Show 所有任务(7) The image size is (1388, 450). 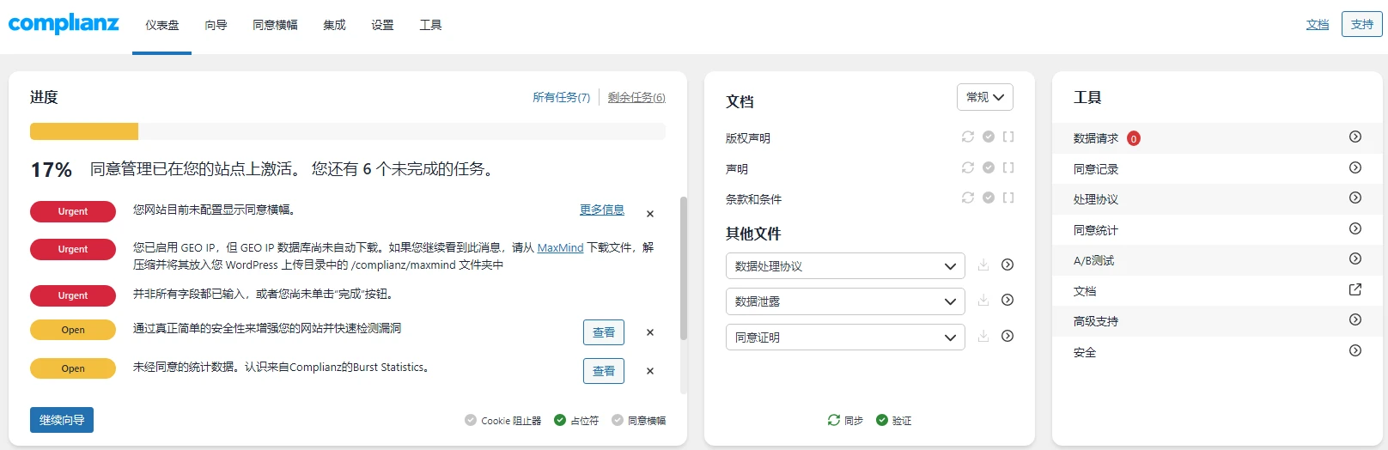pos(561,98)
